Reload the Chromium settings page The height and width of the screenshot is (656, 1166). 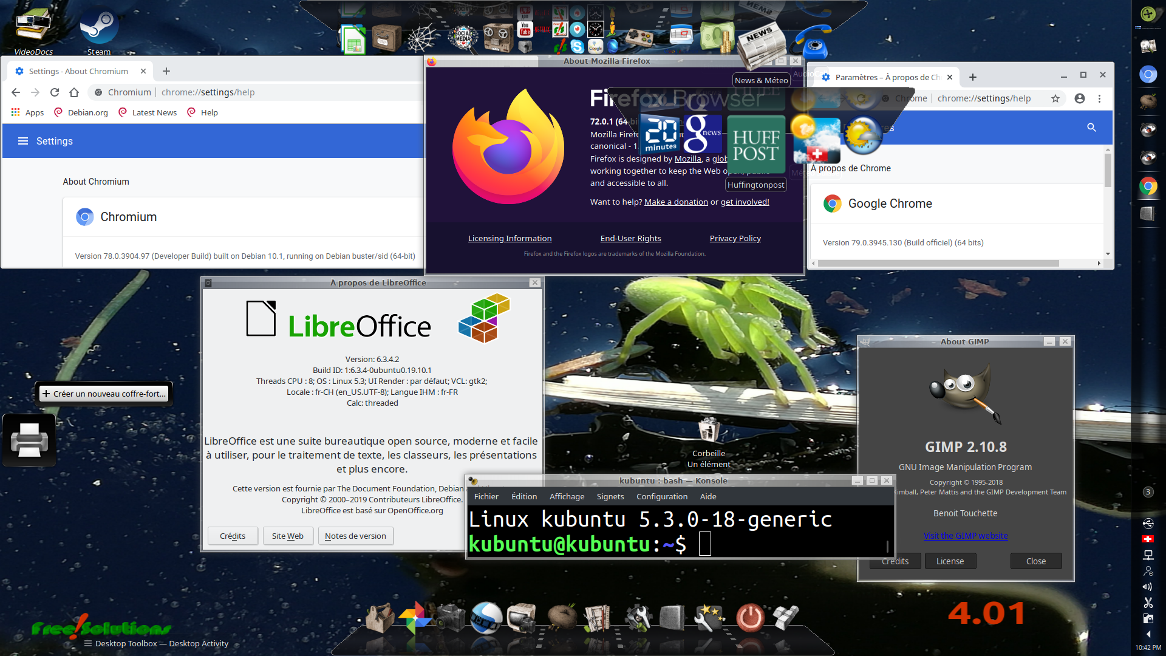55,92
